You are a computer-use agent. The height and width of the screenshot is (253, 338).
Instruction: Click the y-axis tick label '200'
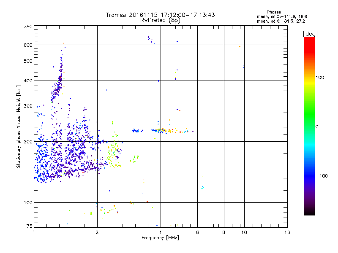point(28,142)
